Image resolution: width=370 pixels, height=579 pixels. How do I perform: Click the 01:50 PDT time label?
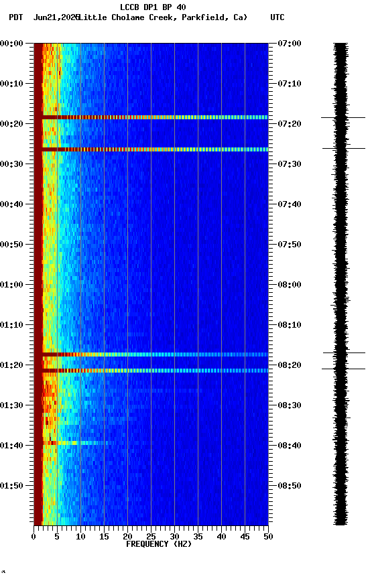coord(11,486)
